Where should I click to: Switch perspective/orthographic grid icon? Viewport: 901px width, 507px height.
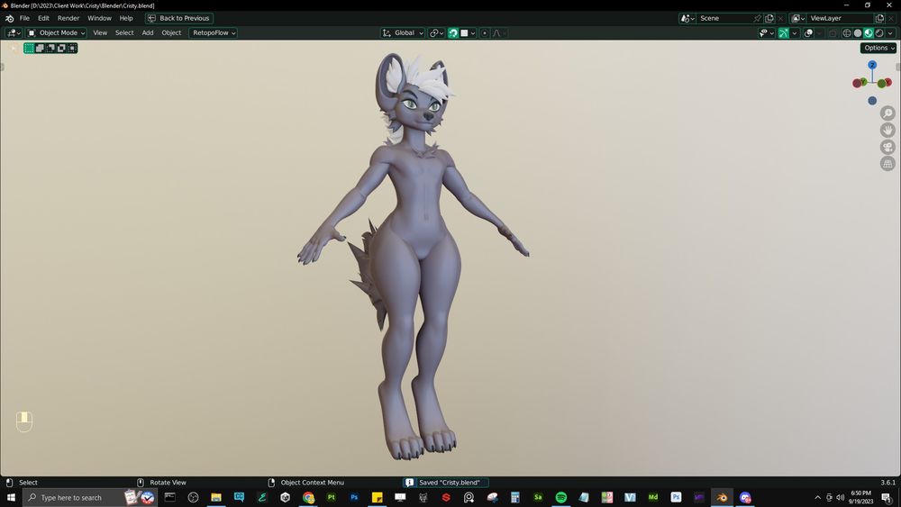click(887, 164)
